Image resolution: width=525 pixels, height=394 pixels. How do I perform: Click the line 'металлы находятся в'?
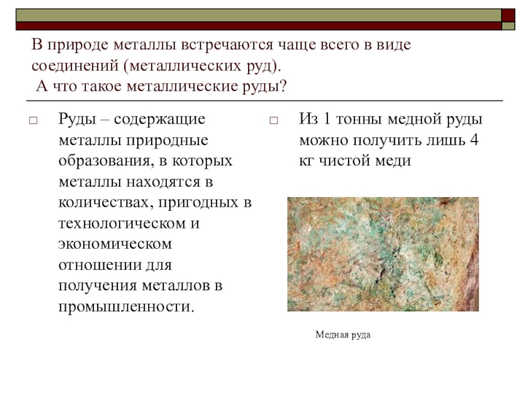(x=136, y=182)
